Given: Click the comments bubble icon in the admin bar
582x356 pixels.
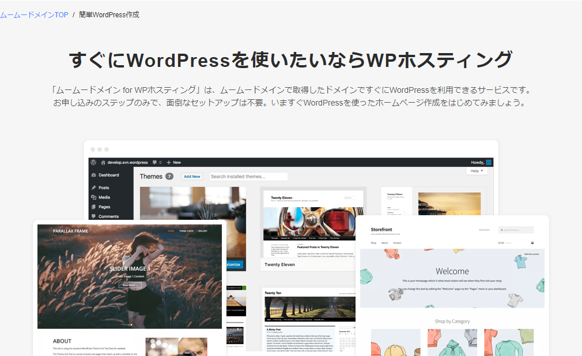Looking at the screenshot, I should pyautogui.click(x=155, y=162).
